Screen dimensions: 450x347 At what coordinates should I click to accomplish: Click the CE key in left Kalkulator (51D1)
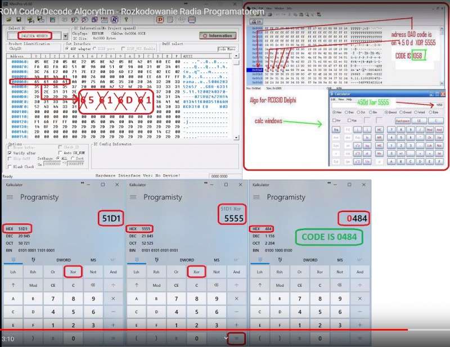pos(53,285)
